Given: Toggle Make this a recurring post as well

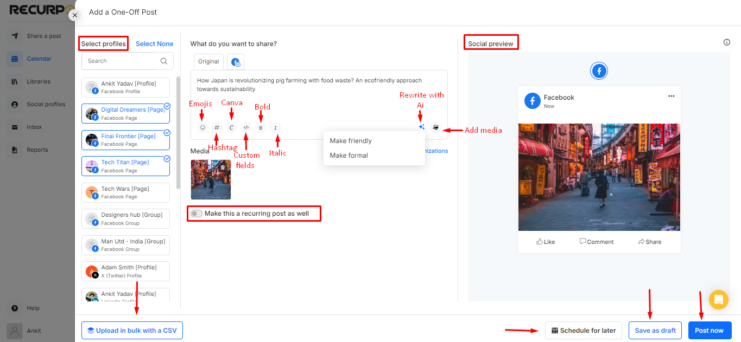Looking at the screenshot, I should point(196,214).
